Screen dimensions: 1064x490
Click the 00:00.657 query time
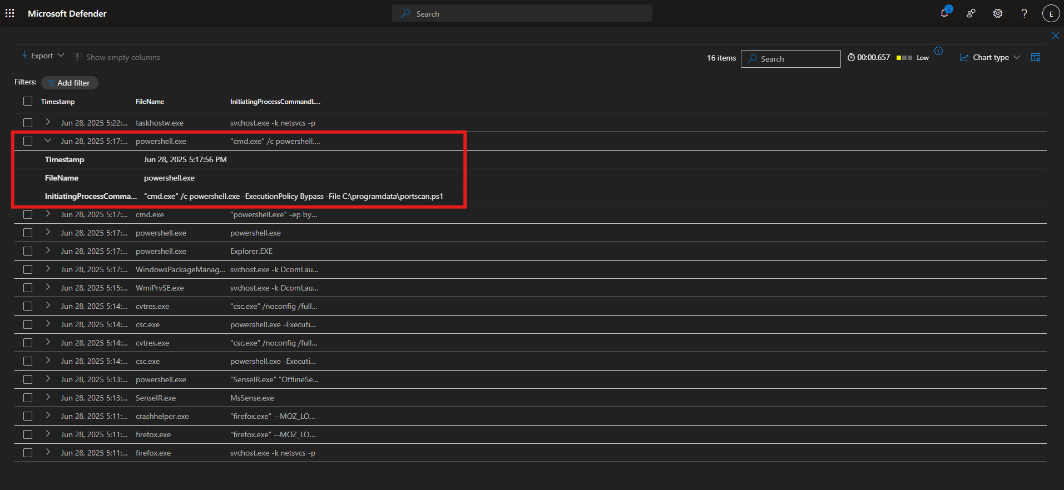click(x=869, y=57)
